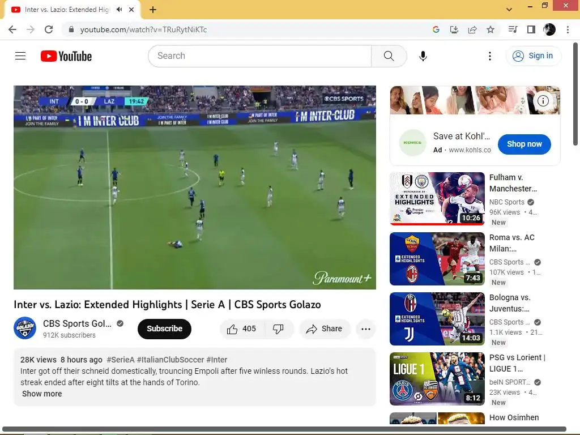Close the Inter vs. Lazio tab
The width and height of the screenshot is (580, 435).
coord(131,10)
